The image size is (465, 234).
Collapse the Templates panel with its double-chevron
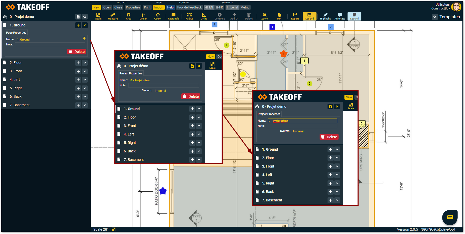pyautogui.click(x=435, y=17)
